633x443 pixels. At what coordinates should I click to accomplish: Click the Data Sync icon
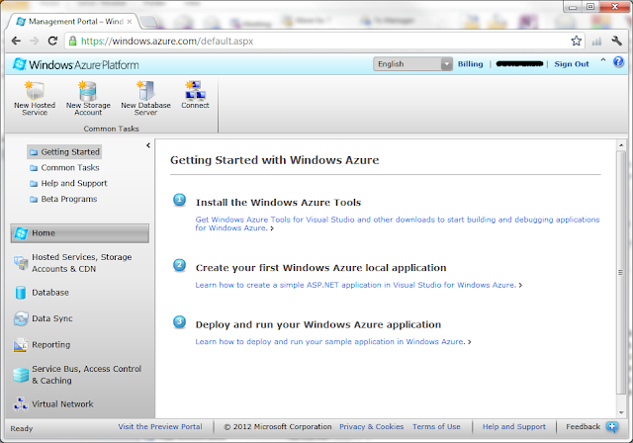(21, 318)
